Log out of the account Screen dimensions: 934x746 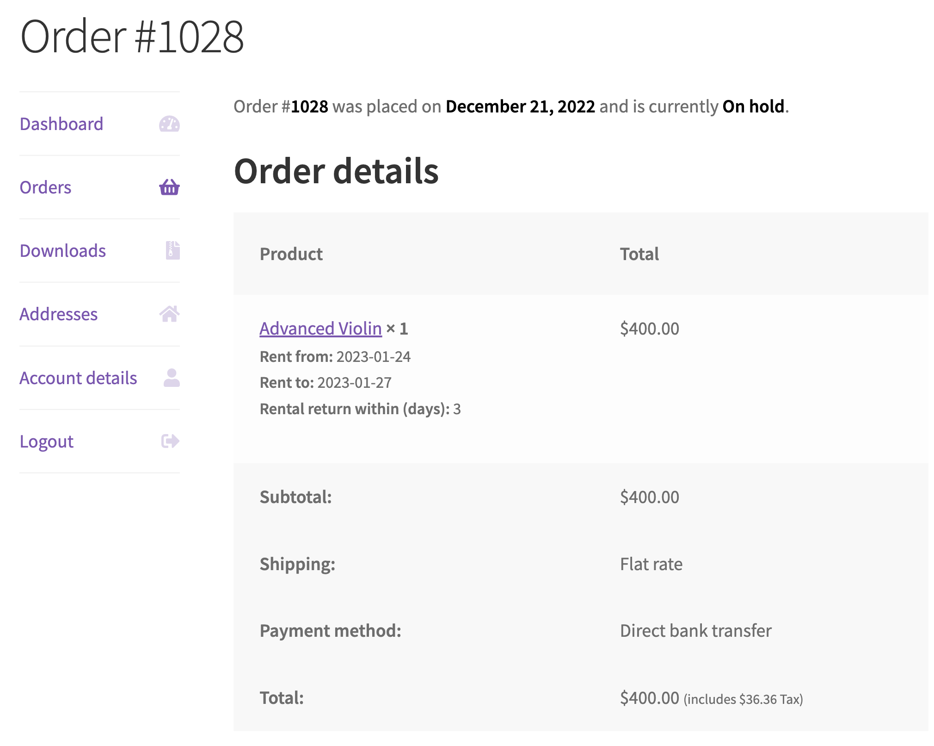coord(46,441)
